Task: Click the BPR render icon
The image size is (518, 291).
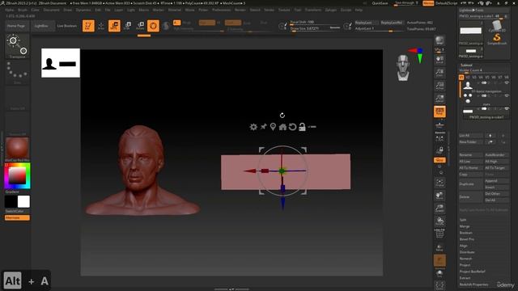Action: pos(439,40)
